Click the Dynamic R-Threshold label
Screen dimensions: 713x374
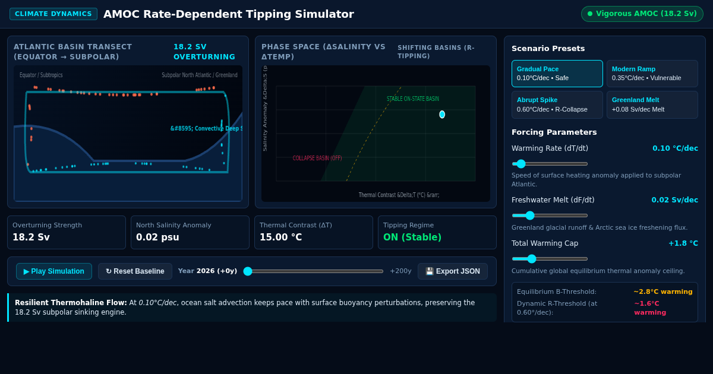(x=557, y=308)
